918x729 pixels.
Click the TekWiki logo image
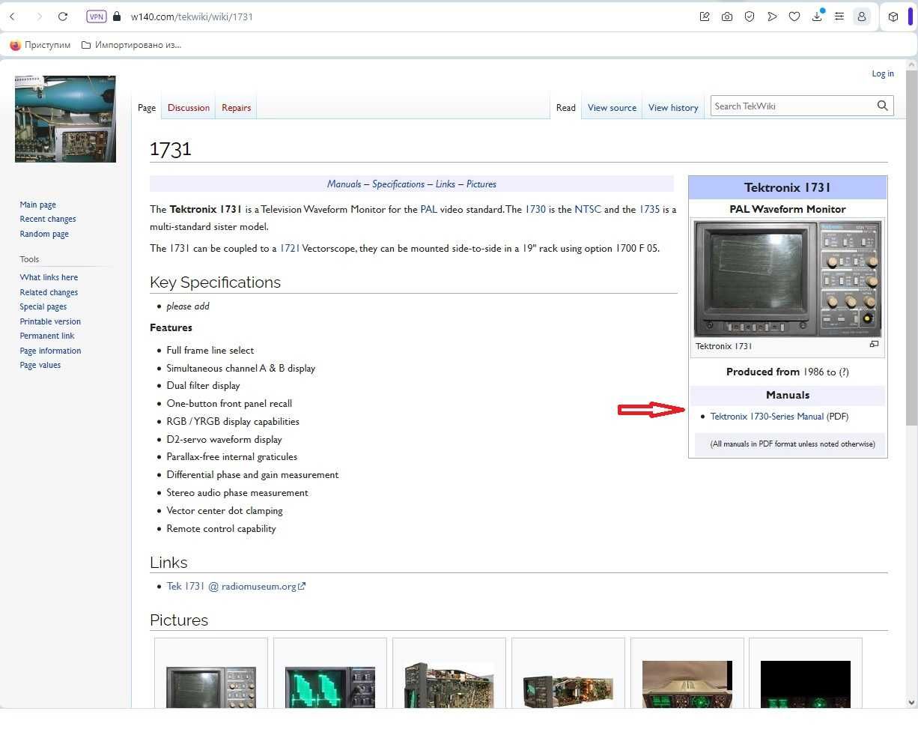click(65, 118)
